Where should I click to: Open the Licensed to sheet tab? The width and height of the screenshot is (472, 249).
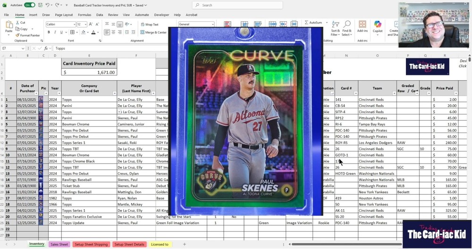click(160, 244)
